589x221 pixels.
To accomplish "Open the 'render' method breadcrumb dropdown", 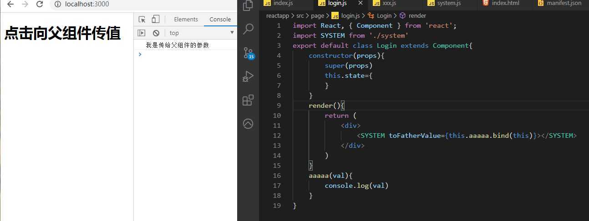I will coord(417,15).
